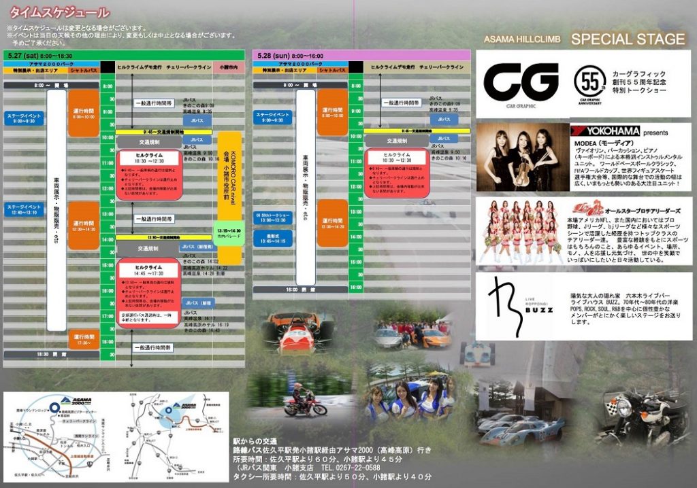Click the LIVE ROPPONGI BUZZ wordmark
The image size is (697, 488).
point(539,306)
